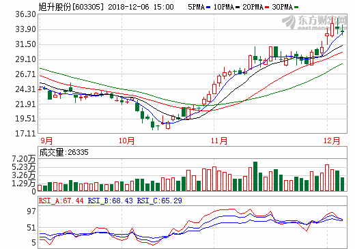Select the 10月 month label on axis

pyautogui.click(x=126, y=141)
